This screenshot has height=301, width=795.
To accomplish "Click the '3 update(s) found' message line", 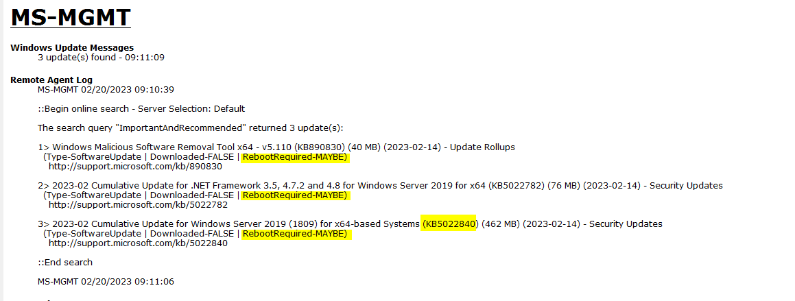I will pos(101,58).
